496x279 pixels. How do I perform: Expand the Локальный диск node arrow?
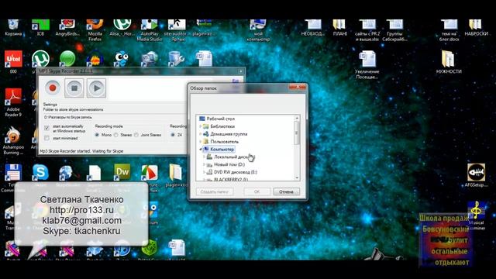pyautogui.click(x=204, y=157)
